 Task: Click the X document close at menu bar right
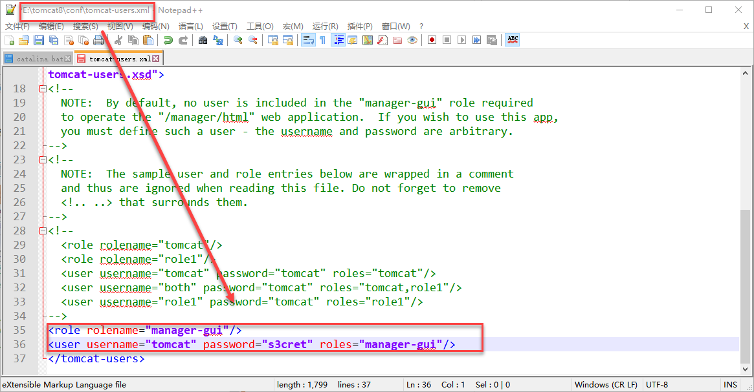click(746, 26)
